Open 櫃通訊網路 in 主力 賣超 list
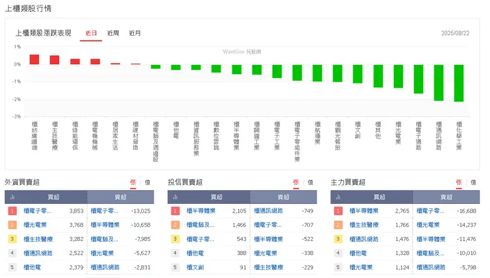 click(431, 267)
